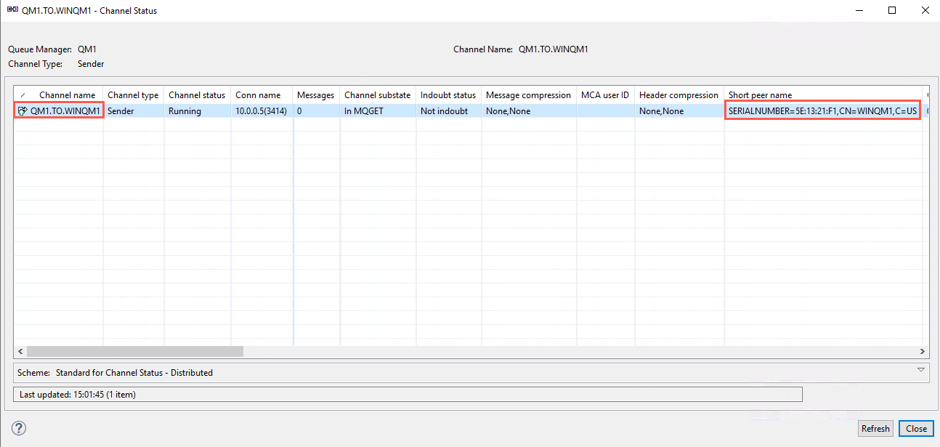Click the SERIALNUMBER short peer name cell
Viewport: 940px width, 447px height.
tap(823, 111)
